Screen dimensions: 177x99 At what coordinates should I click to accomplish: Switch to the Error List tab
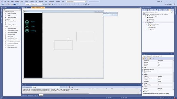pyautogui.click(x=36, y=95)
